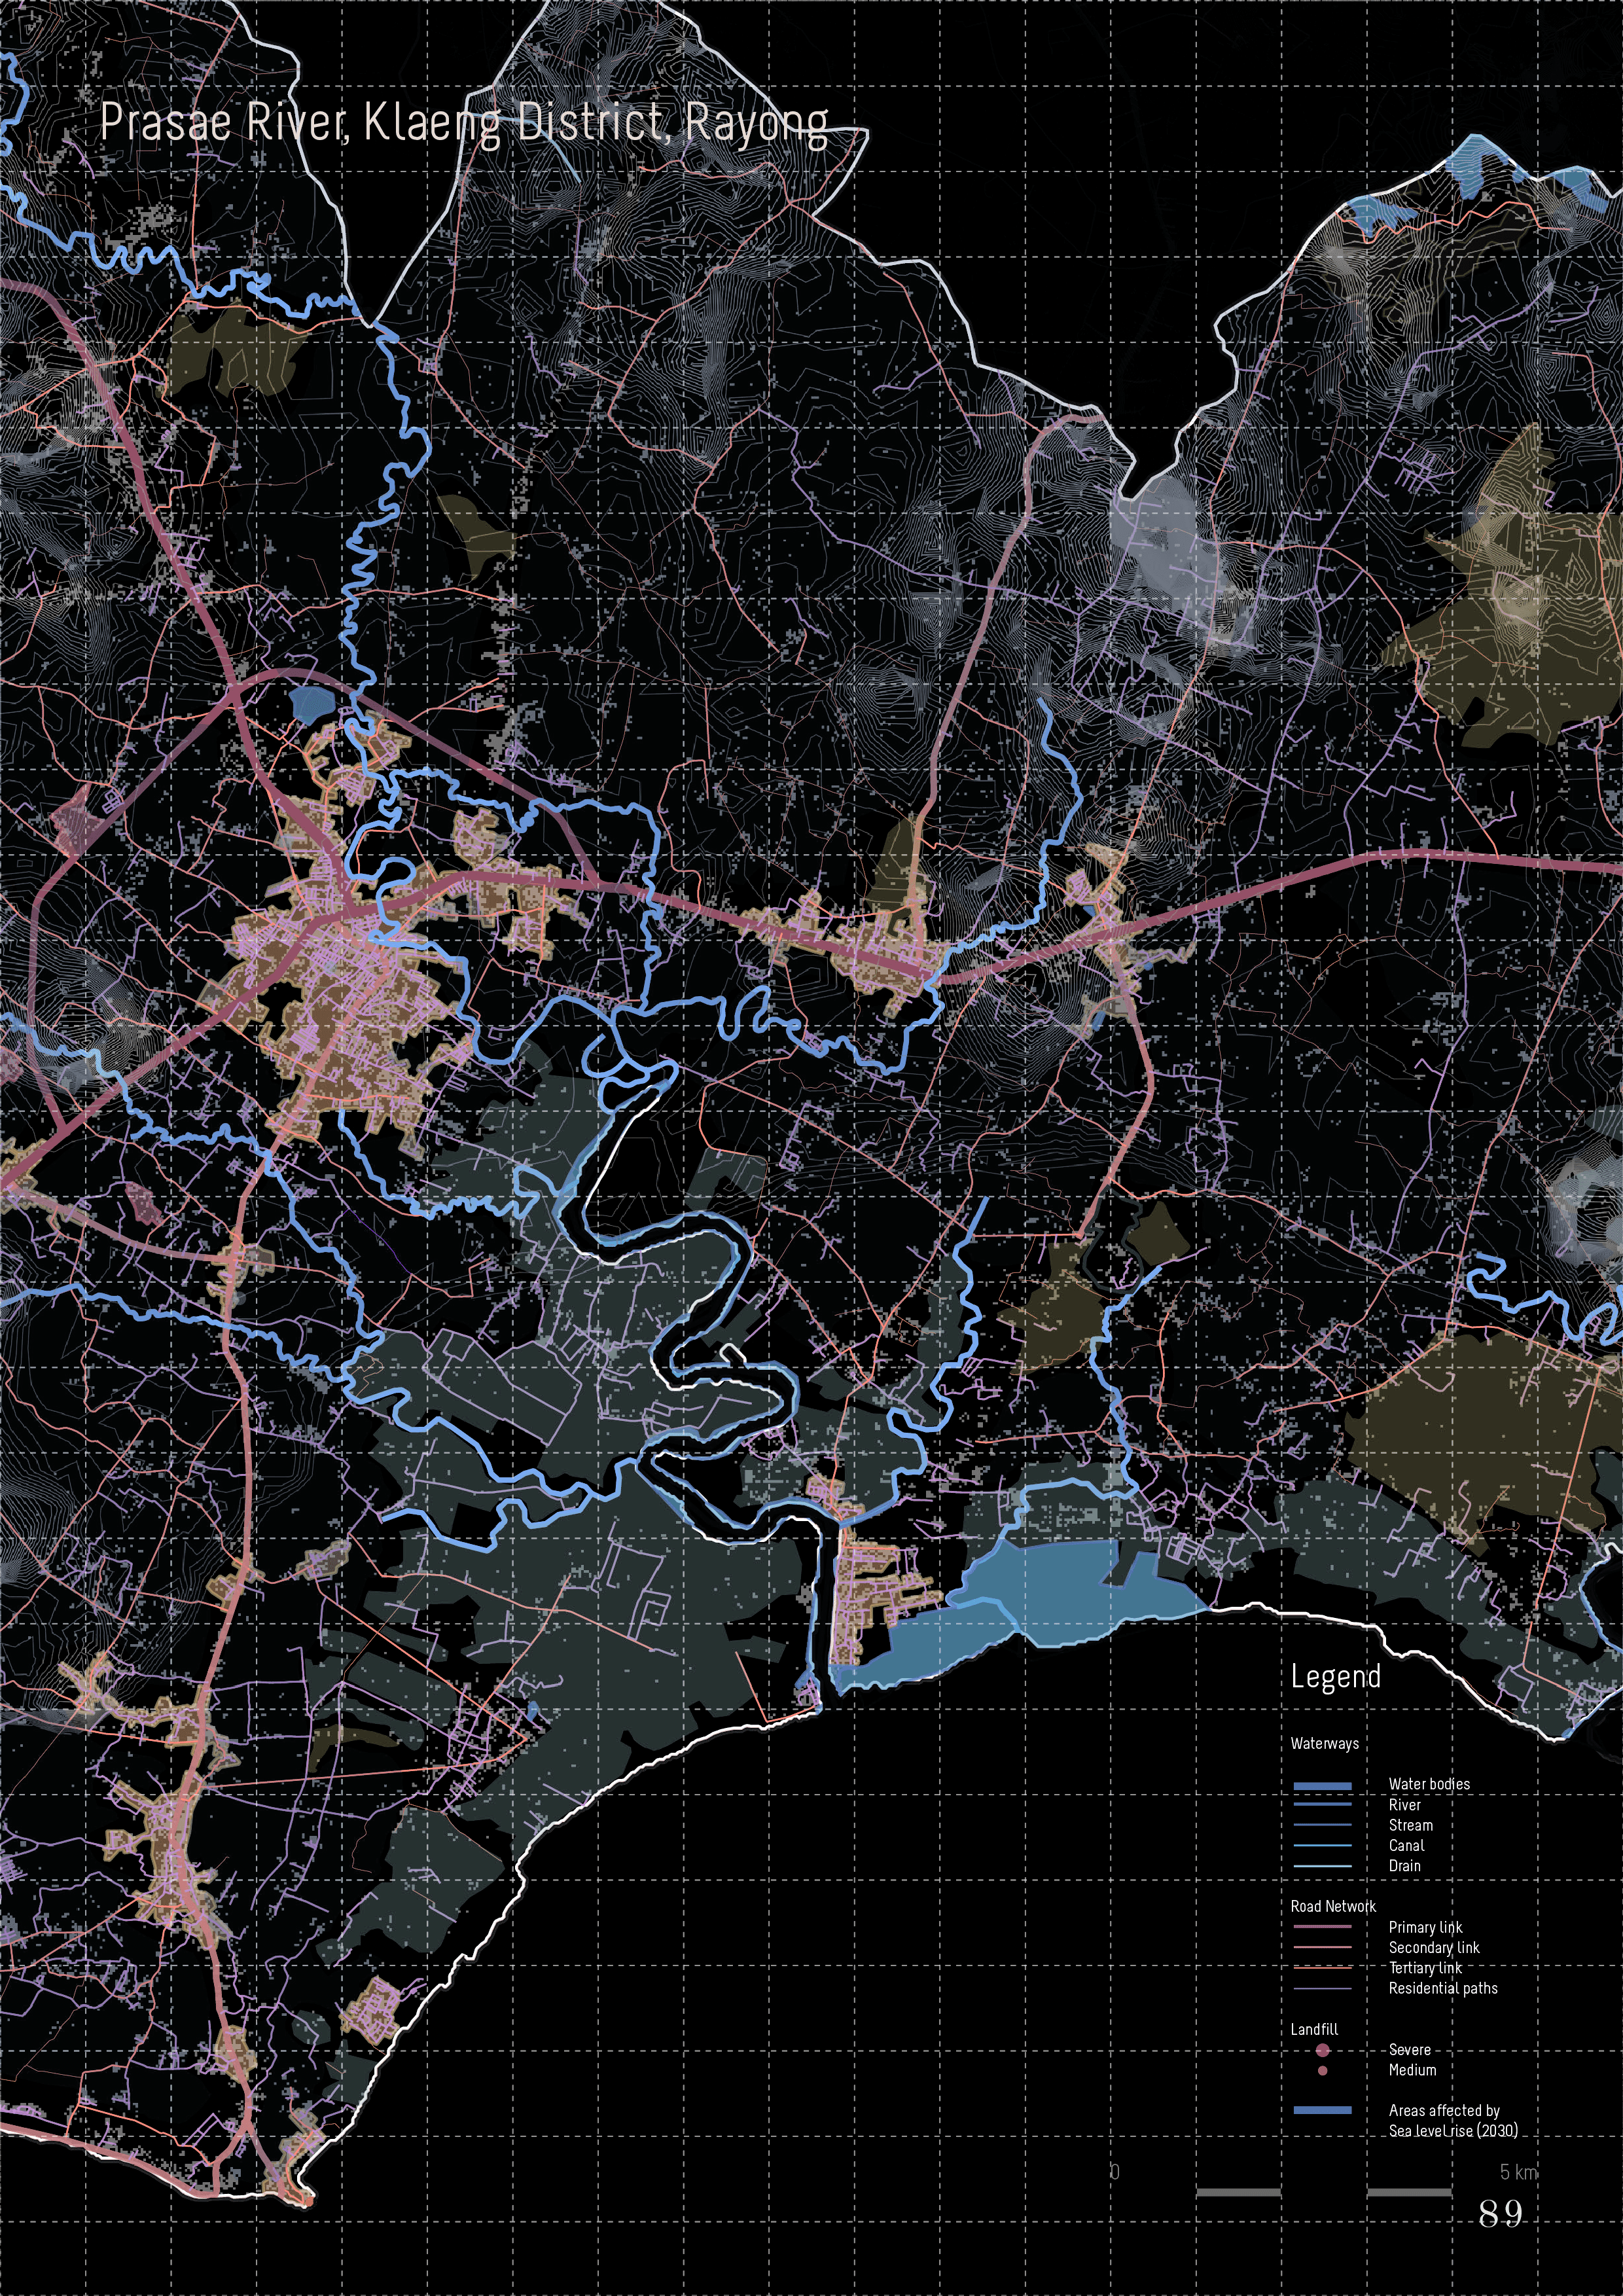
Task: Click the 'Drain' legend label
Action: click(x=1404, y=1865)
